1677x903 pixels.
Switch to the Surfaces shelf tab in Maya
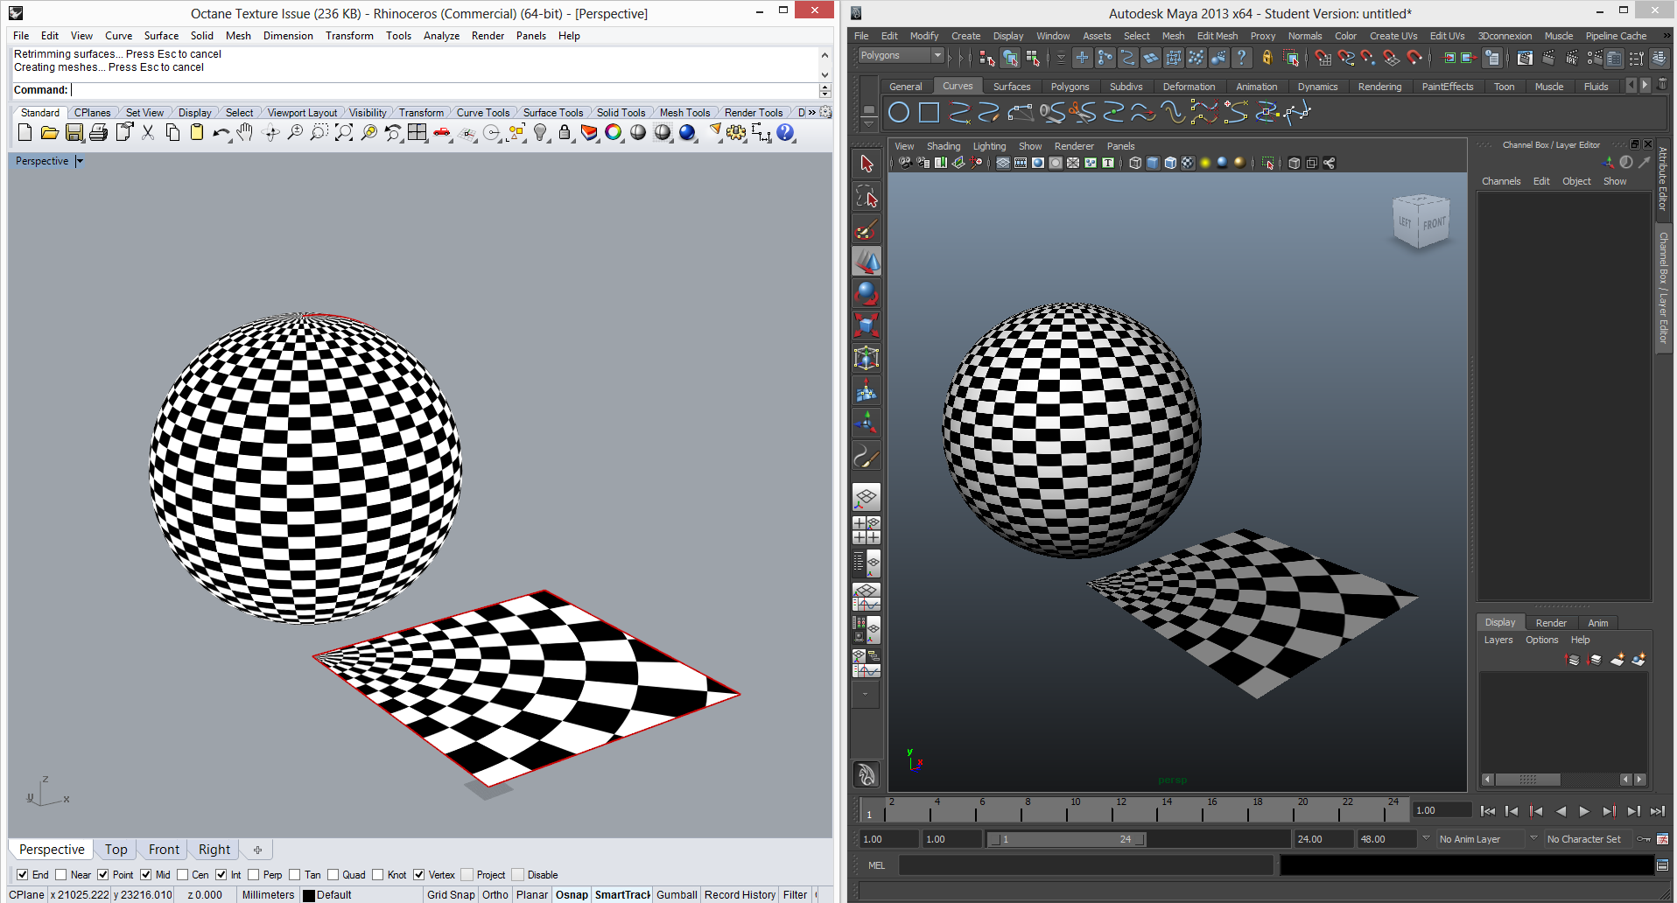1011,87
